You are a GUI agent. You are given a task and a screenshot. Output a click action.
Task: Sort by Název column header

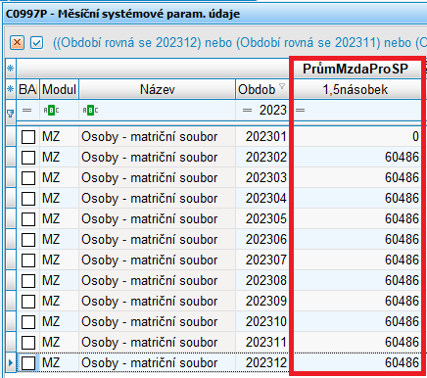(158, 89)
